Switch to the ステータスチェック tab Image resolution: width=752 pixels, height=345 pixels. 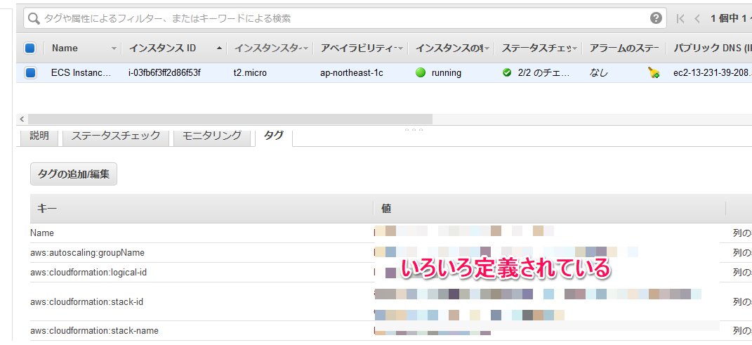click(116, 136)
